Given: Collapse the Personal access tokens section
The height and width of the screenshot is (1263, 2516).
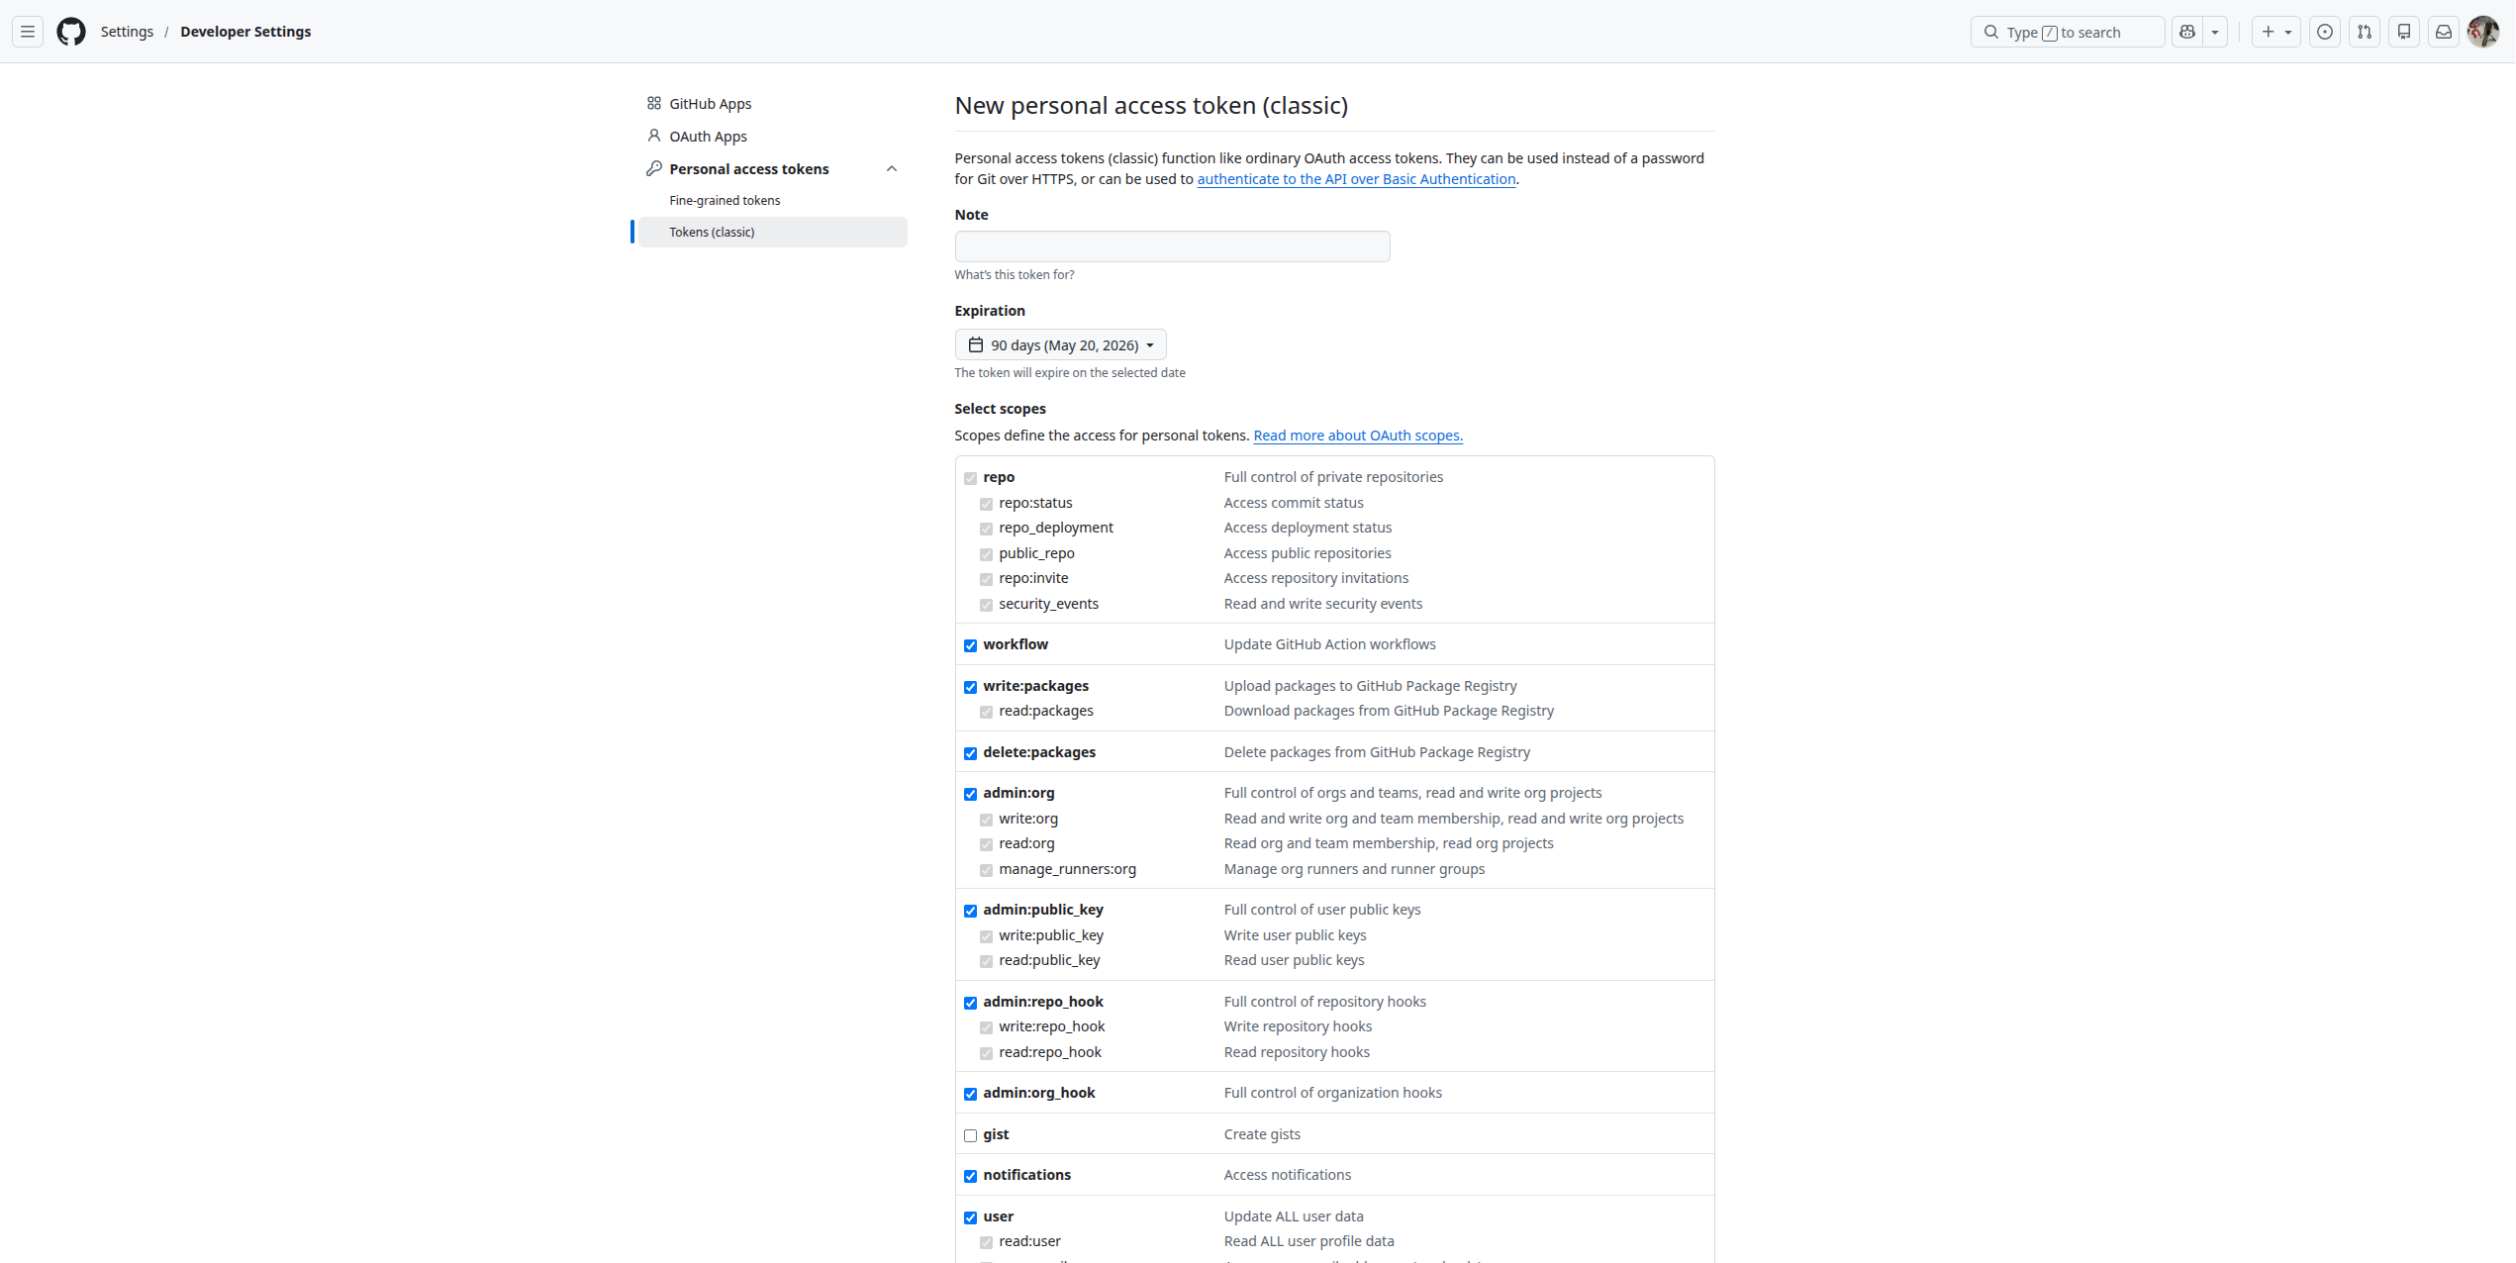Looking at the screenshot, I should click(892, 168).
